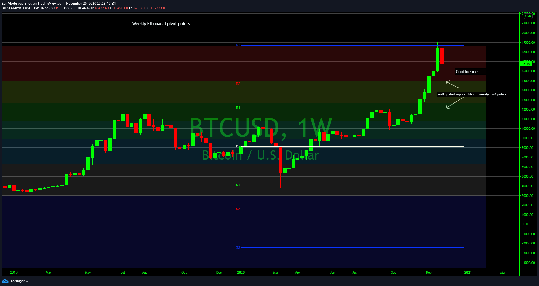Click the Sep time axis label

coord(394,273)
